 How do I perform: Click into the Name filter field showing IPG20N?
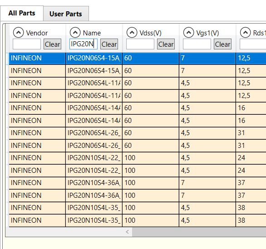[x=84, y=44]
